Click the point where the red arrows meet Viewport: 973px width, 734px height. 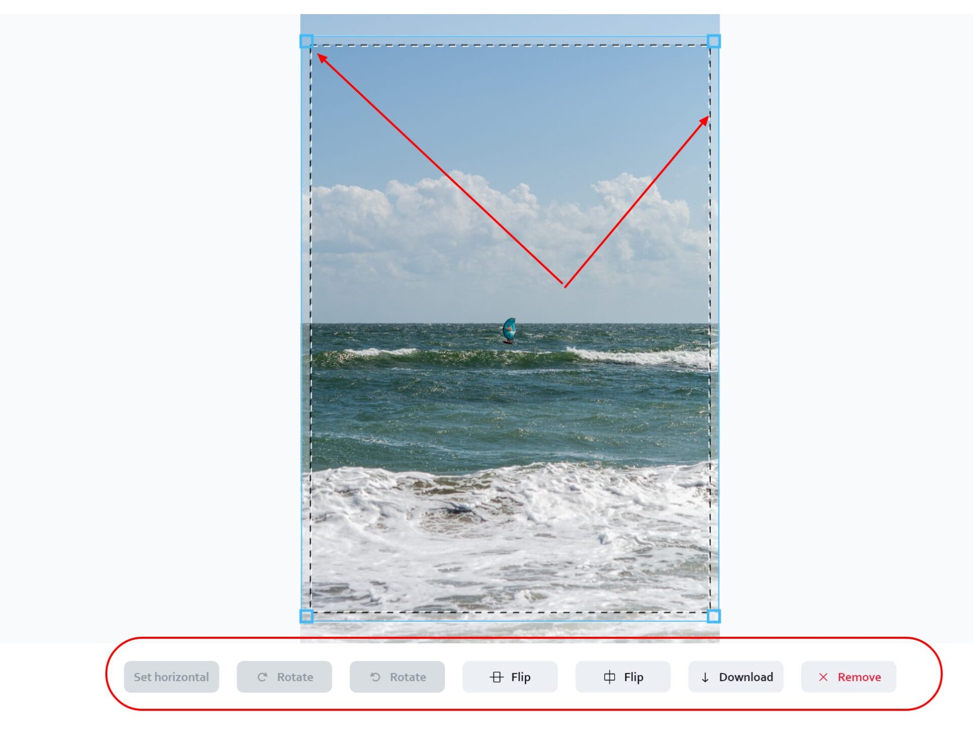564,285
